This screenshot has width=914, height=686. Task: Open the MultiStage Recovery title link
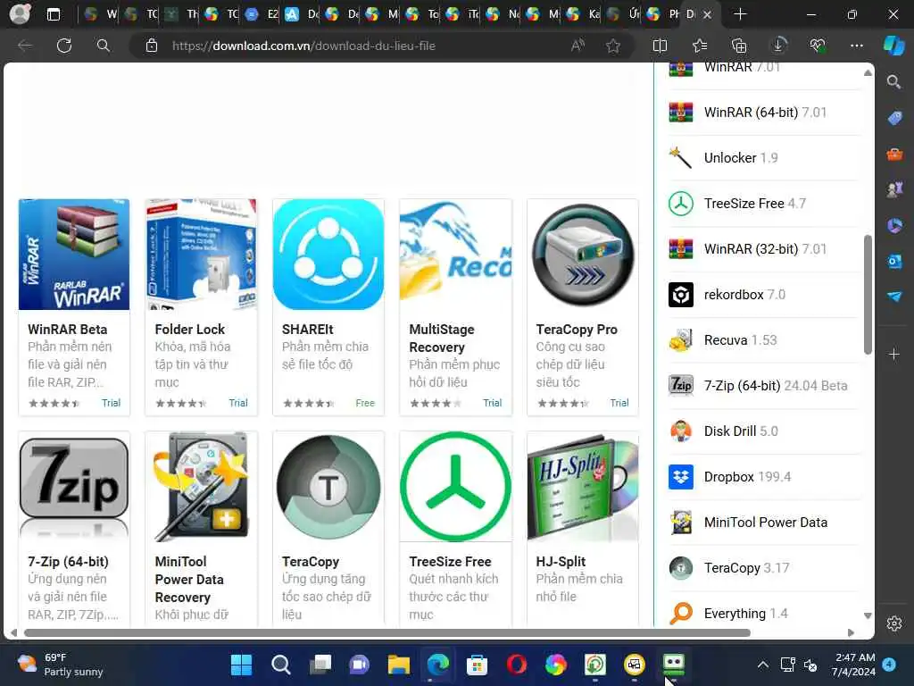pyautogui.click(x=443, y=339)
